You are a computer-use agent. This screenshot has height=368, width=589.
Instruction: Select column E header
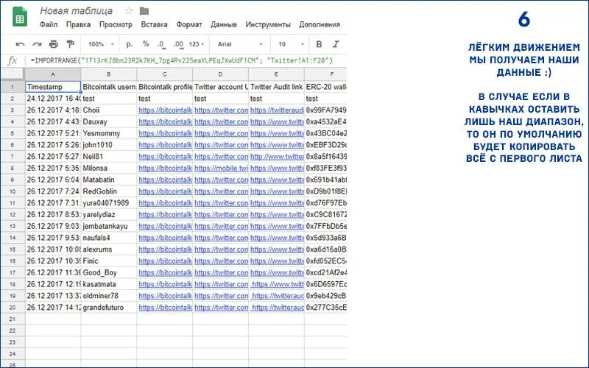(276, 74)
